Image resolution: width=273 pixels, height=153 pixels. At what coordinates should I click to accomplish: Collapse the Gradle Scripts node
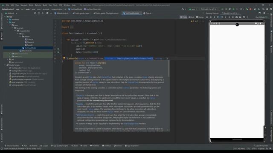coord(5,65)
